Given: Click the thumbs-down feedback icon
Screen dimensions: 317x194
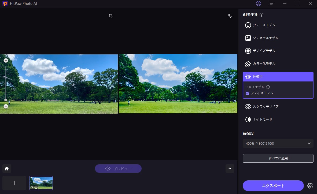Looking at the screenshot, I should [230, 16].
